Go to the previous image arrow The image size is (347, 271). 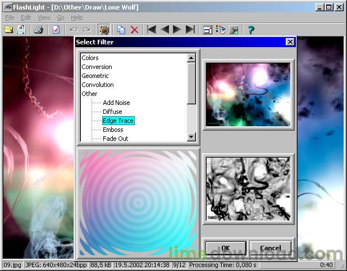point(165,30)
